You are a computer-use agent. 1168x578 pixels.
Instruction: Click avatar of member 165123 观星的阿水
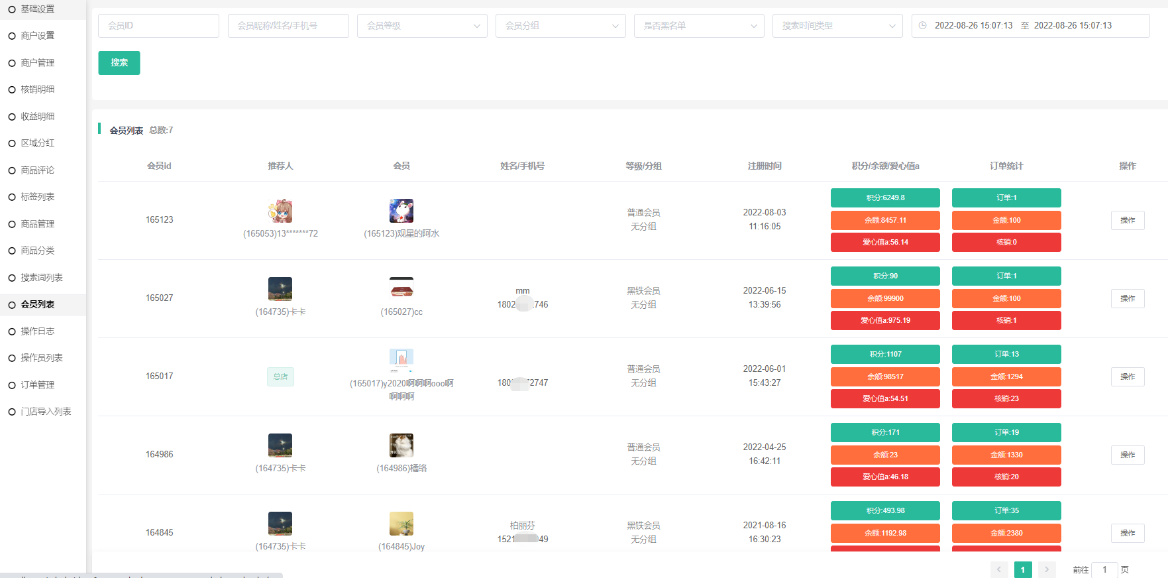(x=401, y=211)
